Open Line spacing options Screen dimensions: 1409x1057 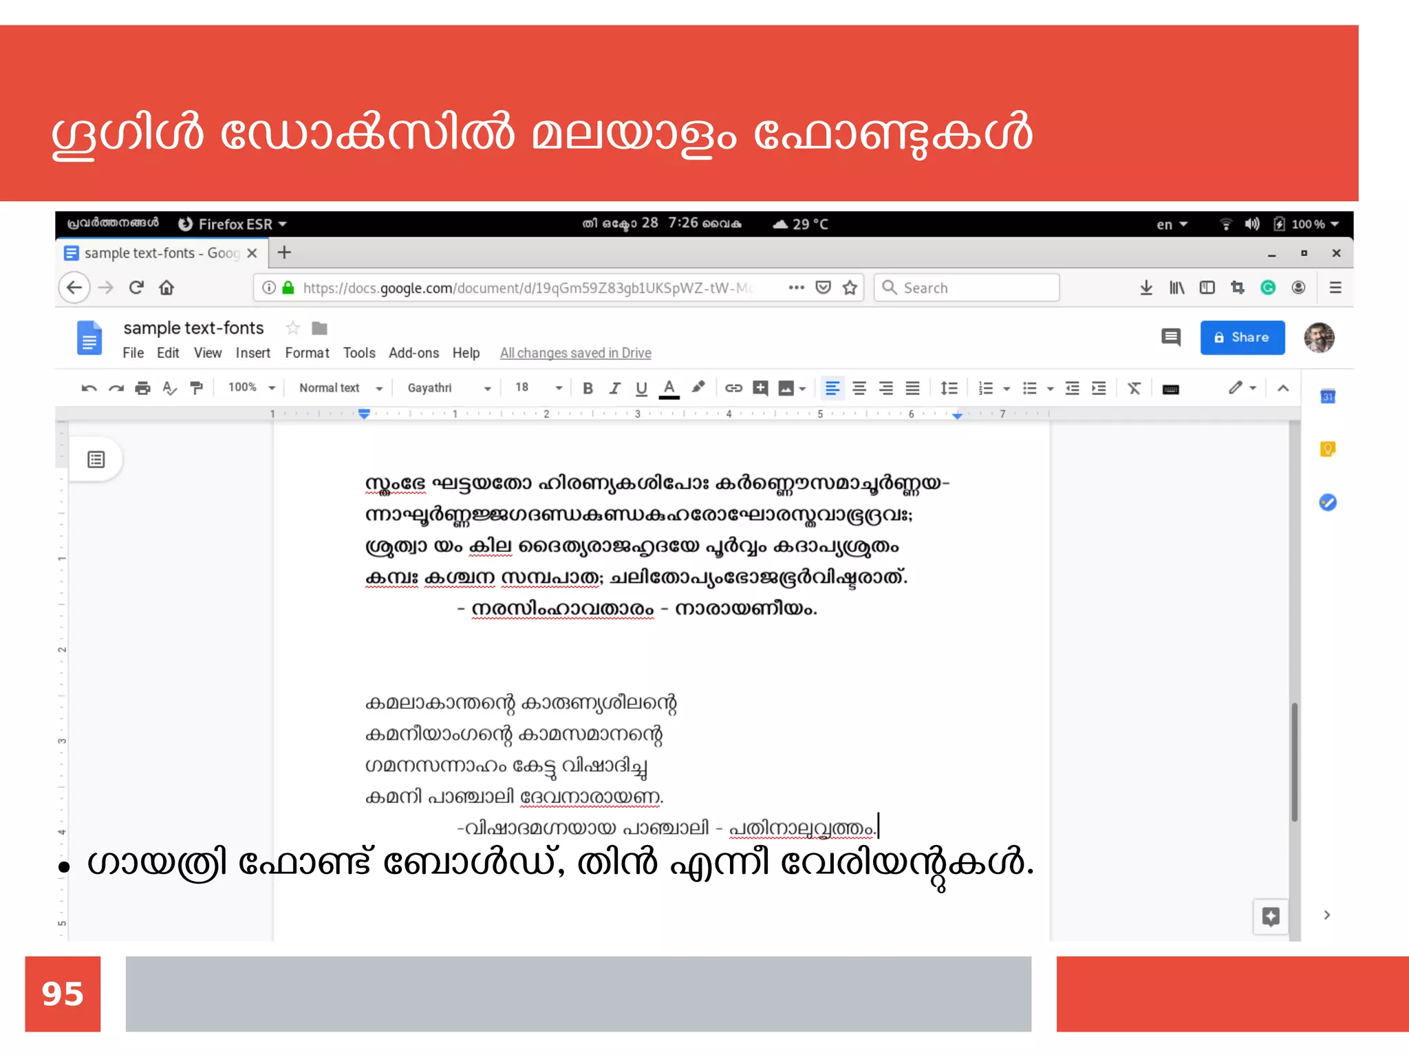(x=949, y=388)
